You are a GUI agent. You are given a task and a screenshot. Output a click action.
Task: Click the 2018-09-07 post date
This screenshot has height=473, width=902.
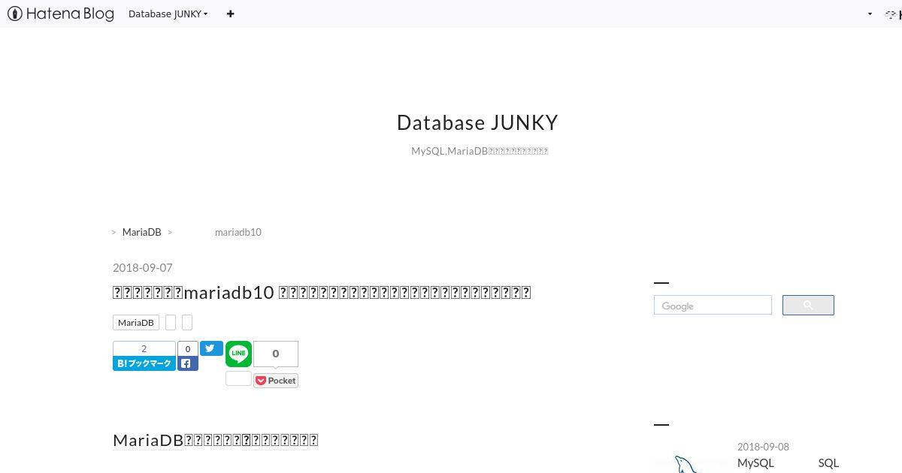(143, 267)
